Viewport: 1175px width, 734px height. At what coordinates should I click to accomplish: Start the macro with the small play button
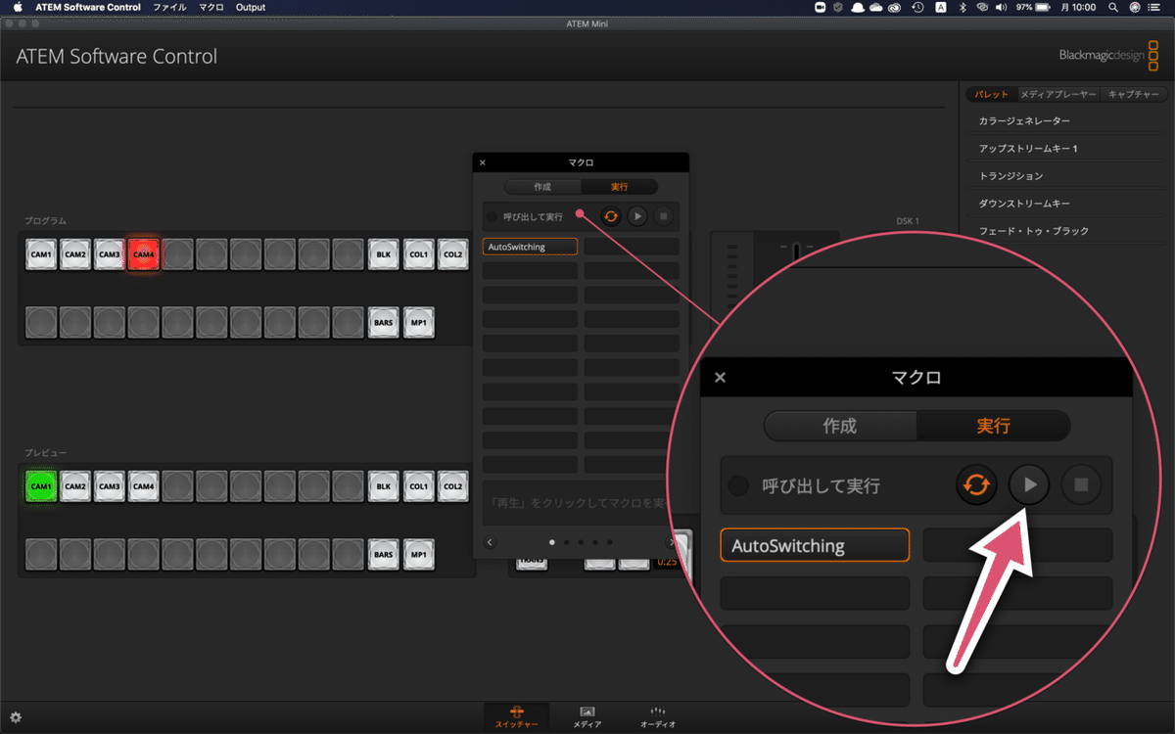click(x=636, y=216)
